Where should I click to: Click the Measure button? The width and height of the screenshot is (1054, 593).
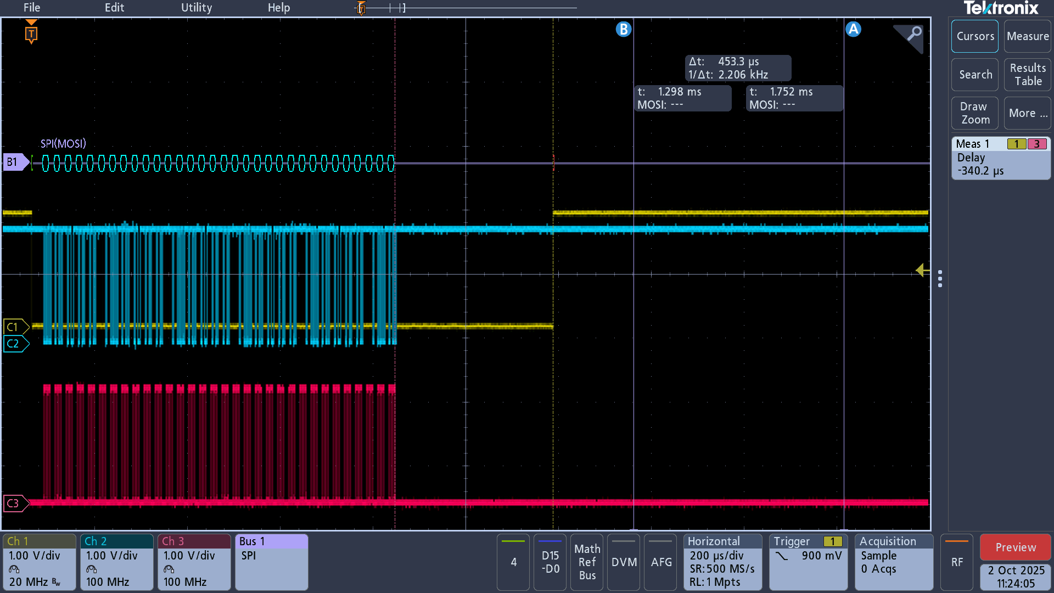(1028, 36)
